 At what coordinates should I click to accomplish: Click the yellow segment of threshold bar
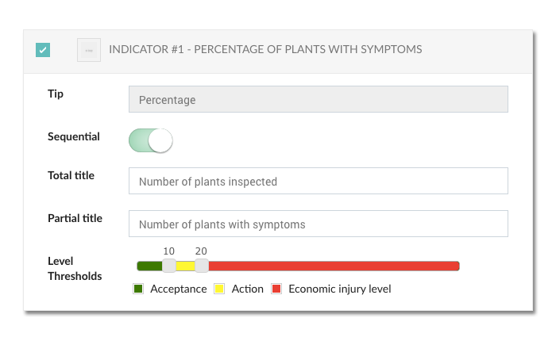click(185, 266)
